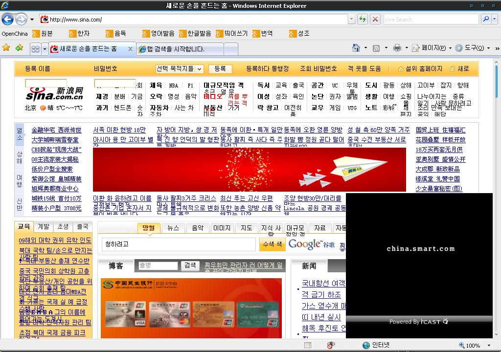
Task: Open the search provider options dropdown
Action: pos(494,20)
